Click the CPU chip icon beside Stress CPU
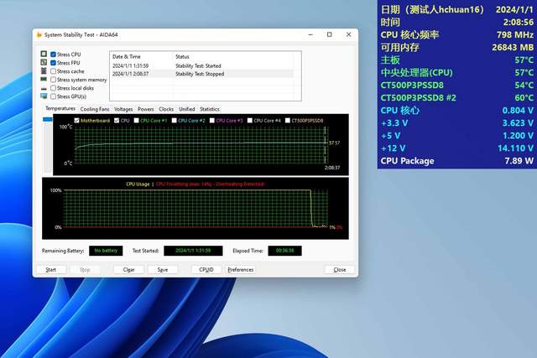The image size is (537, 358). pos(44,54)
